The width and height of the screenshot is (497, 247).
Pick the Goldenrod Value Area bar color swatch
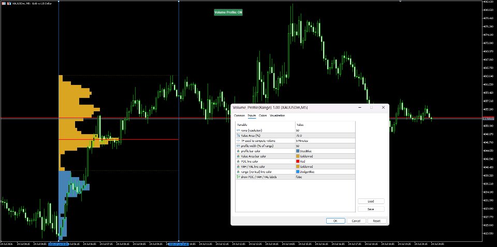click(297, 156)
